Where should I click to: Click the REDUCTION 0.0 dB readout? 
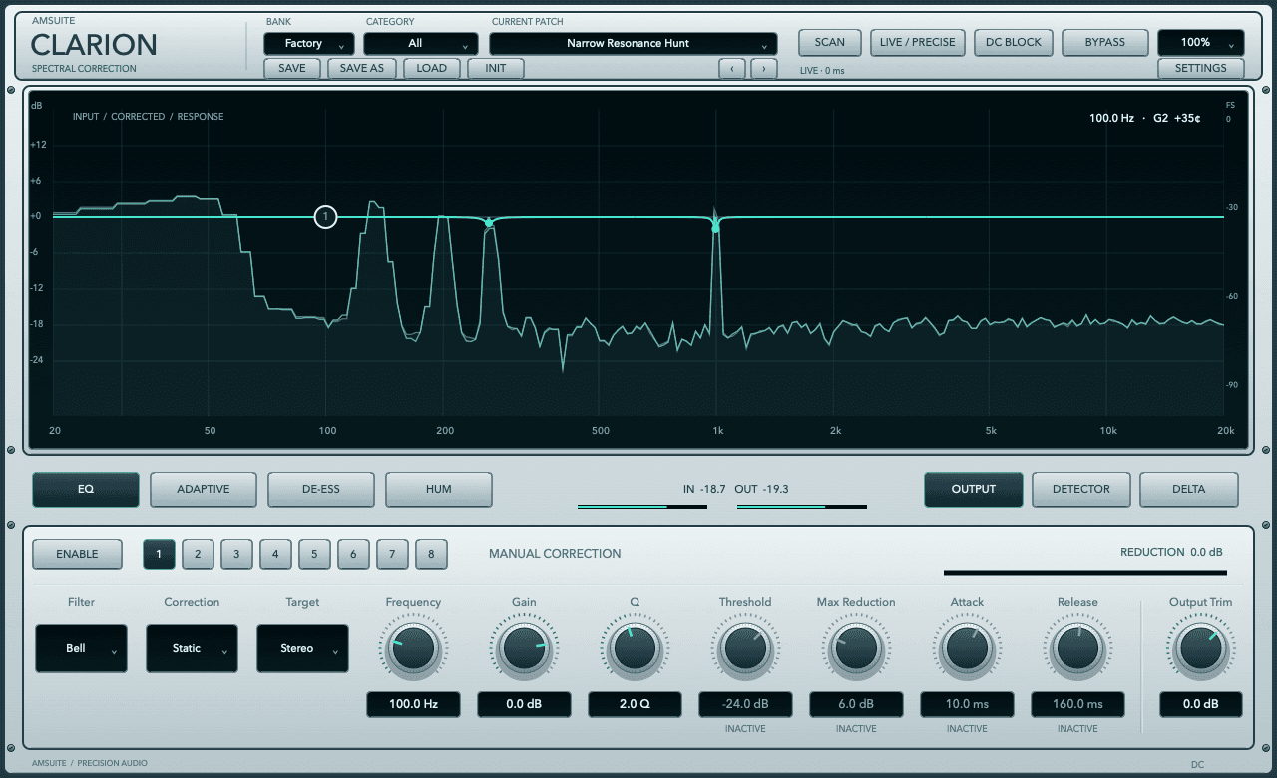coord(1171,552)
